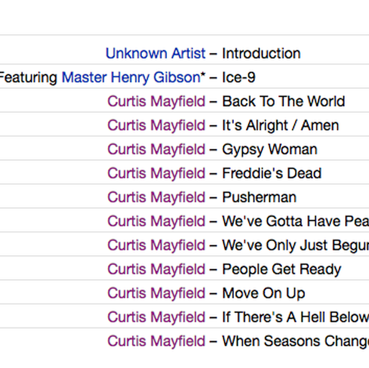Viewport: 369px width, 368px height.
Task: Open Curtis Mayfield link beside If There's A Hell Below
Action: 156,317
